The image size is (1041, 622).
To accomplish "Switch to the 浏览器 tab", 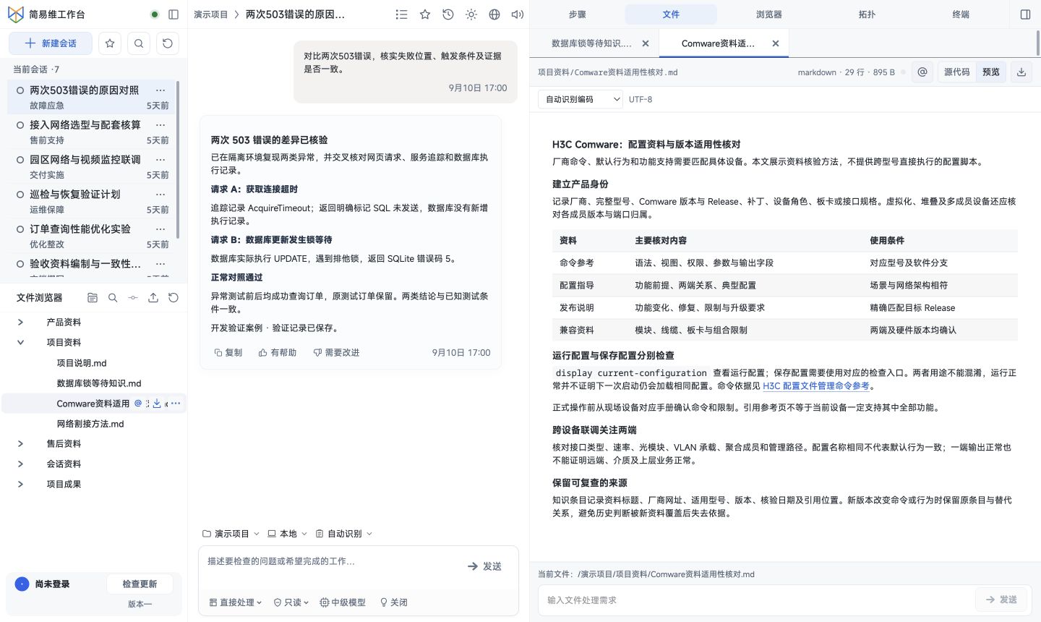I will click(x=768, y=14).
